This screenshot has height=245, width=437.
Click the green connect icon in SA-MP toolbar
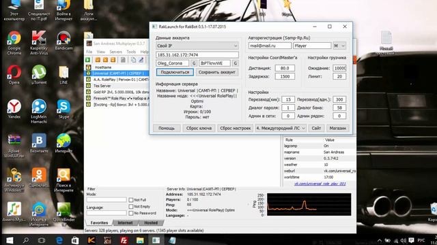point(88,60)
